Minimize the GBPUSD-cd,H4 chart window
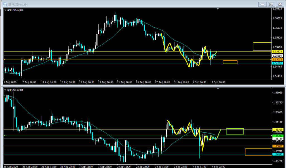Viewport: 286px width, 168px height. tap(263, 4)
